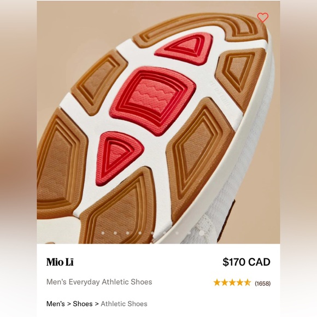Jump to the first carousel dot
The image size is (317, 317).
(x=103, y=233)
